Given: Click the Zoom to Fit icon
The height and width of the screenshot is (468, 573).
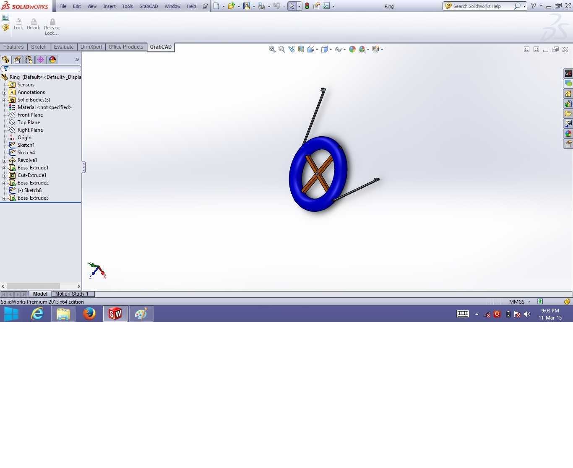Looking at the screenshot, I should pos(272,49).
